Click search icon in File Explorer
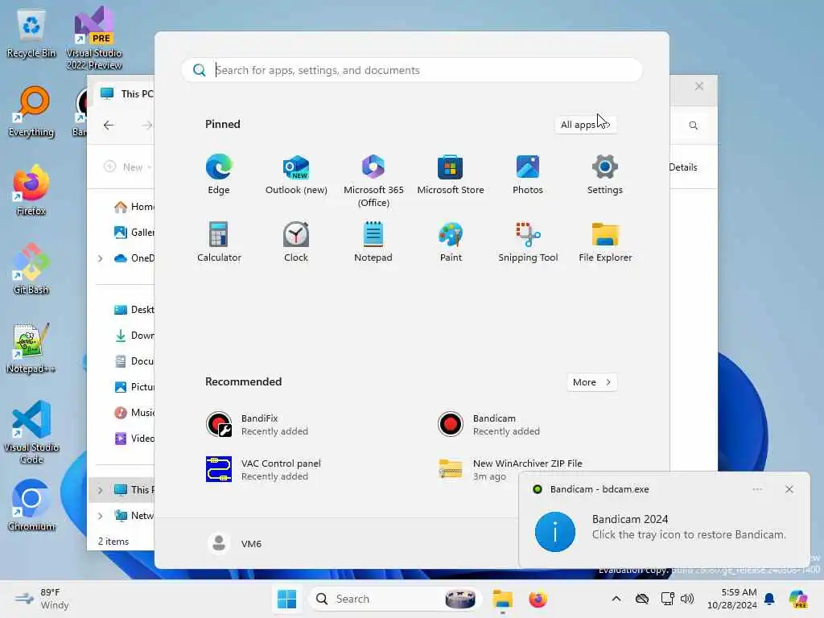This screenshot has width=824, height=618. click(693, 125)
